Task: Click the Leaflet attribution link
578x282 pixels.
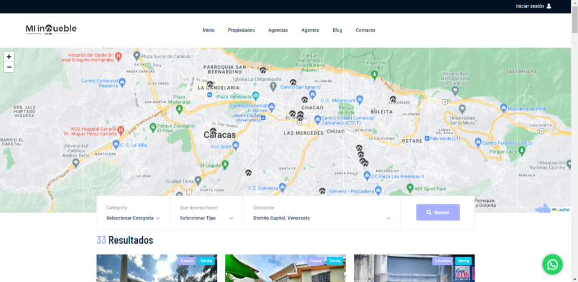Action: [x=563, y=209]
